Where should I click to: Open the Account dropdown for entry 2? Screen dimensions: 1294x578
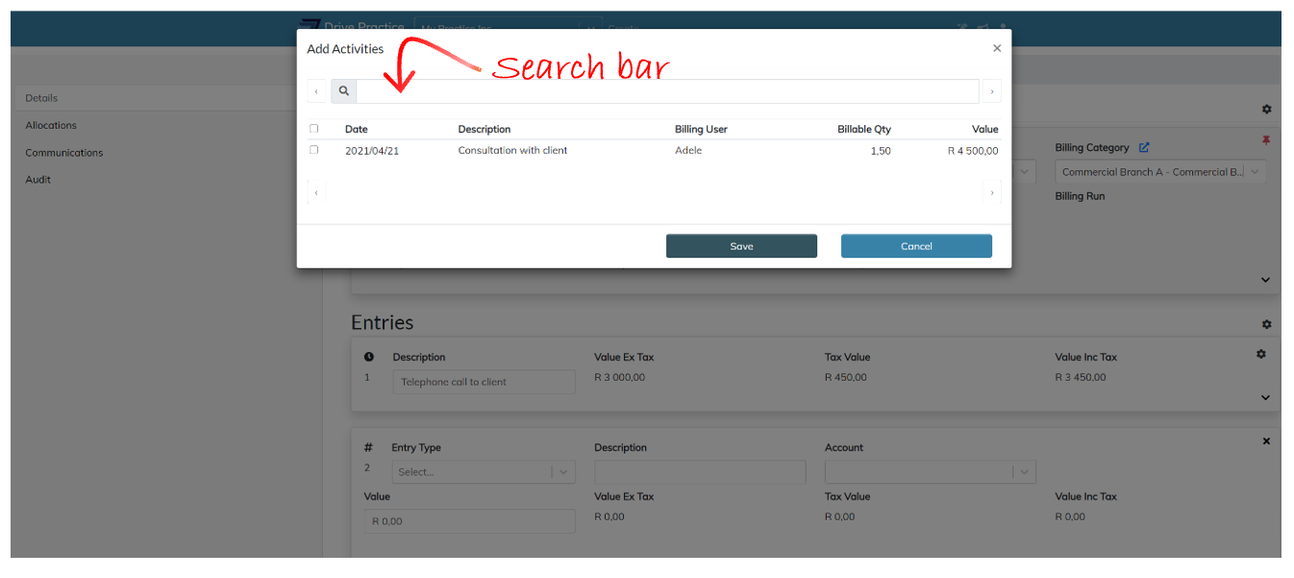[x=930, y=472]
